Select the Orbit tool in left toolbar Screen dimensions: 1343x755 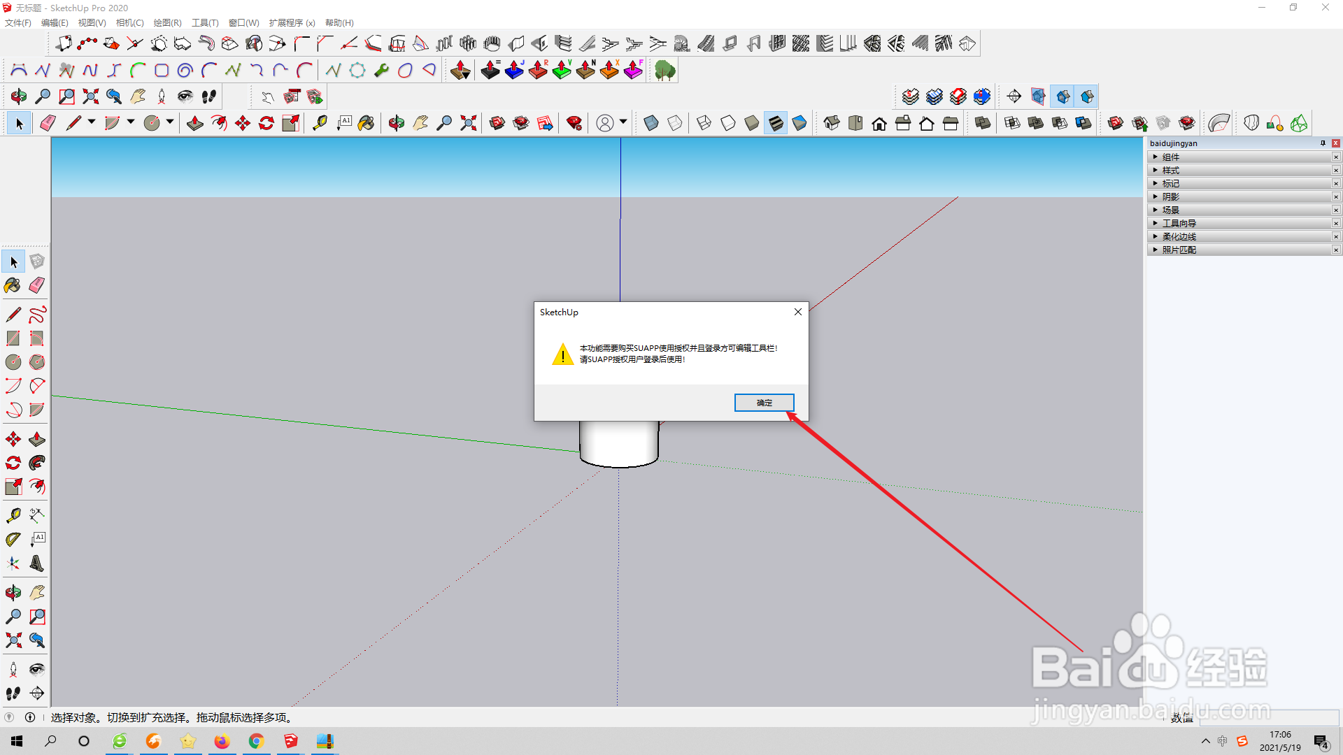tap(13, 594)
